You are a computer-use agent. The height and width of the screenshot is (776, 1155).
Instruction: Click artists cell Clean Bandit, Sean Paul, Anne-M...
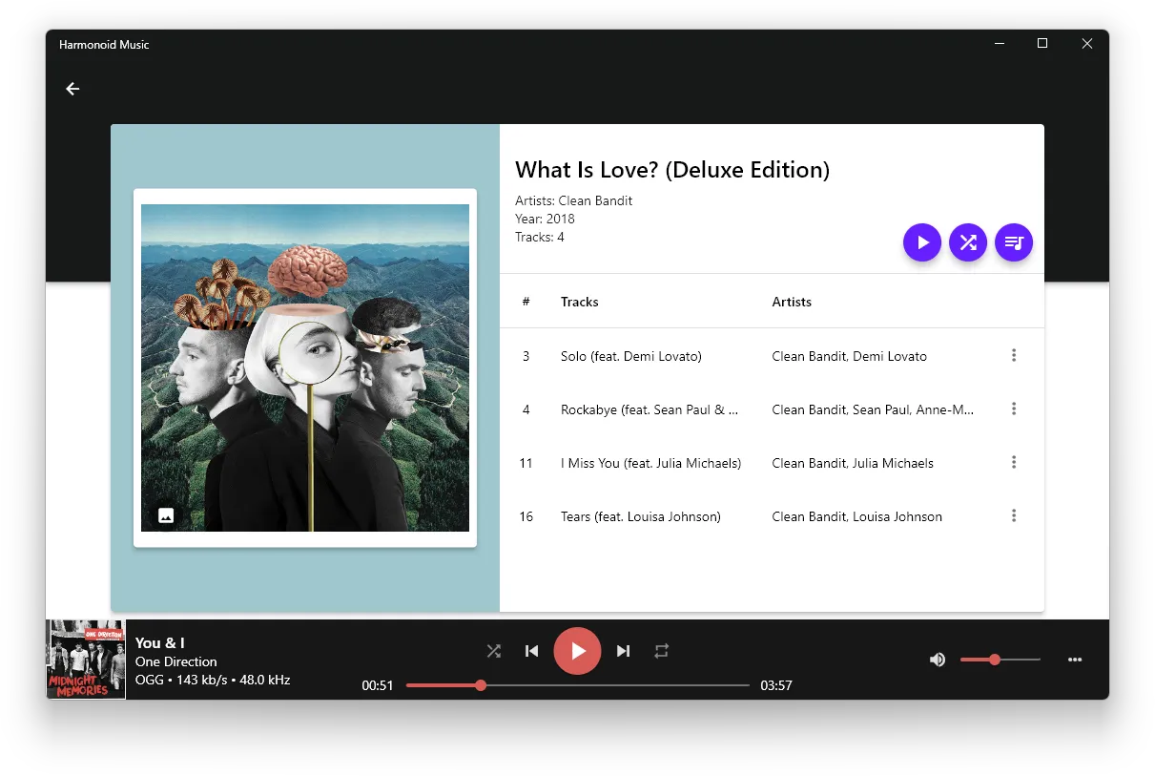pos(874,409)
